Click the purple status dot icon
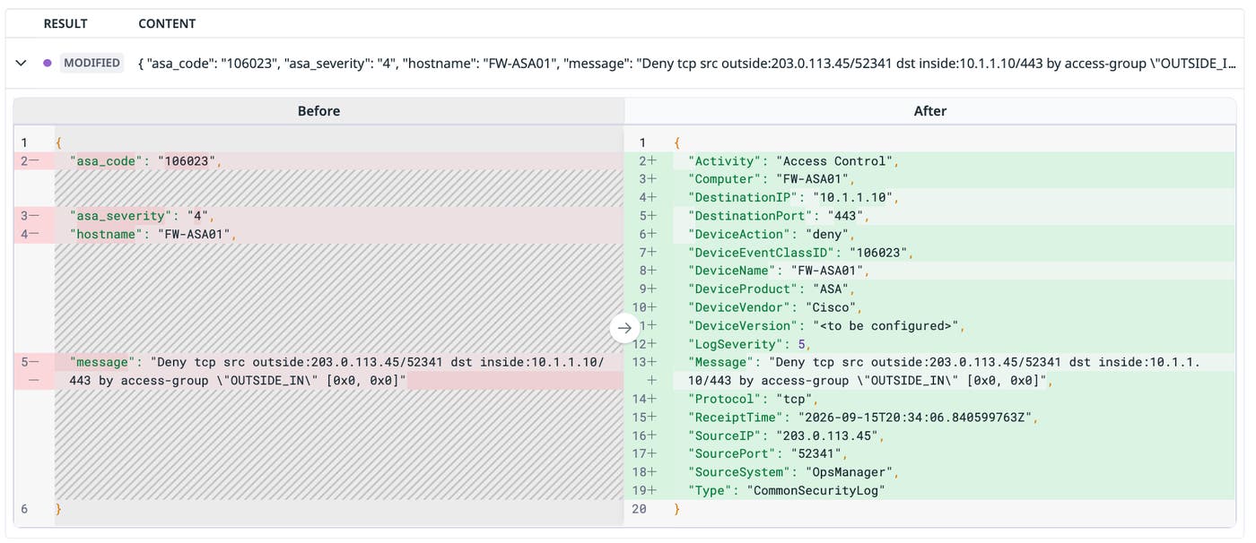The width and height of the screenshot is (1256, 543). [47, 64]
